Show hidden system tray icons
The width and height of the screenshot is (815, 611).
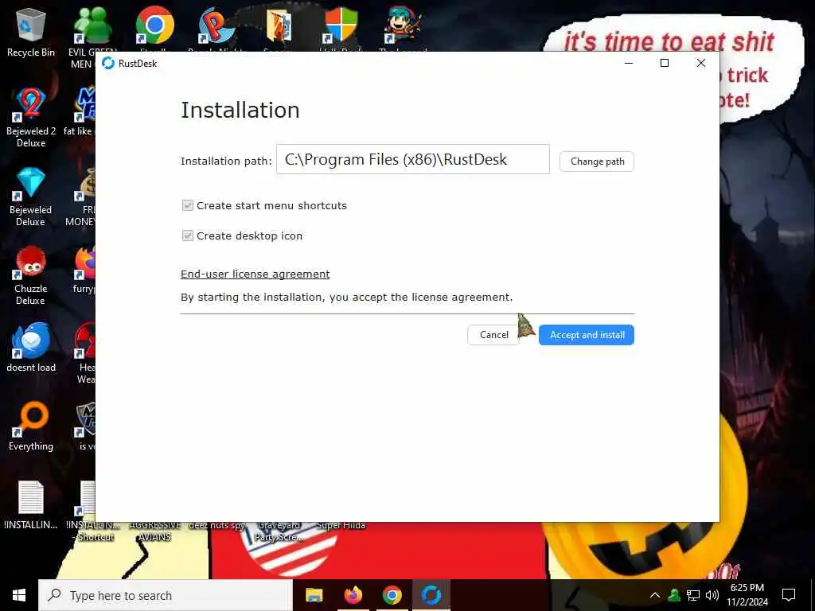tap(655, 595)
